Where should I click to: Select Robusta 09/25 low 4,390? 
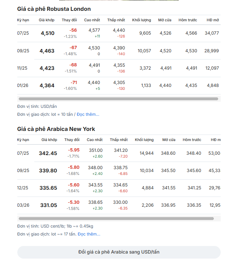pos(119,48)
